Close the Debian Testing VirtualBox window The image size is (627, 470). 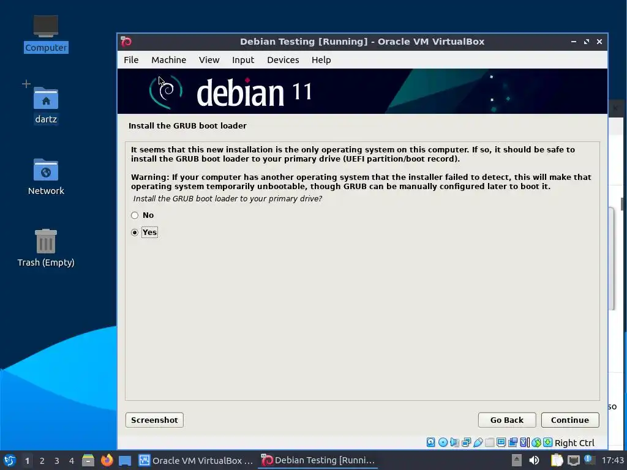tap(599, 42)
